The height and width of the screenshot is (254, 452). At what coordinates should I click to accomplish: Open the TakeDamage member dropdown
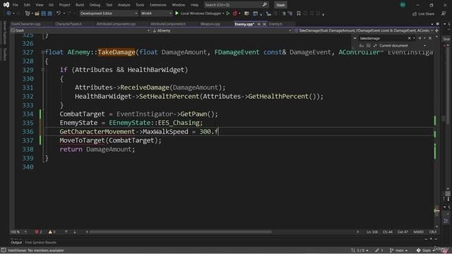click(x=364, y=30)
